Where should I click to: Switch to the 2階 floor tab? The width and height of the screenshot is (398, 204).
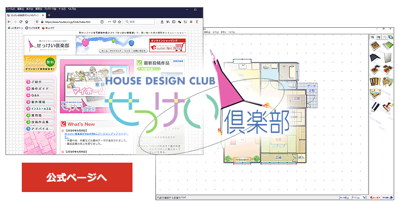tap(378, 37)
